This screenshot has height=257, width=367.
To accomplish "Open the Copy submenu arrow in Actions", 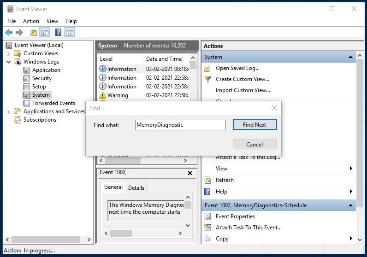I will coord(350,239).
